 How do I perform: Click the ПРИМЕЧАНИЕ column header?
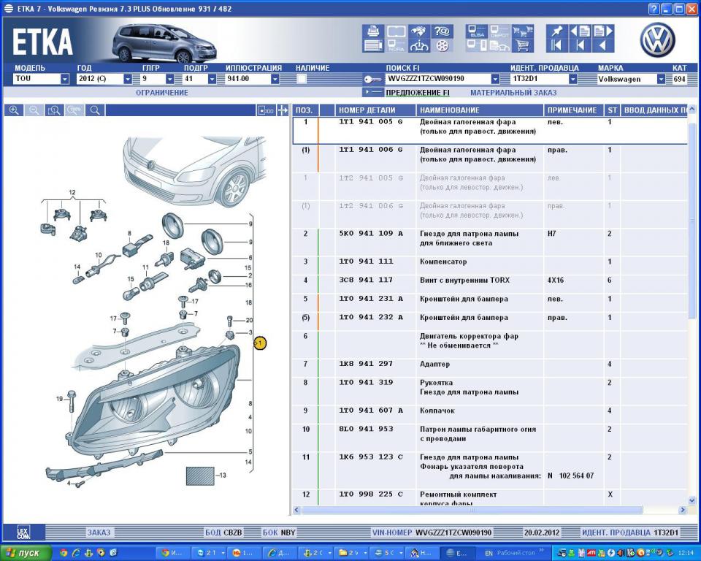pyautogui.click(x=574, y=110)
